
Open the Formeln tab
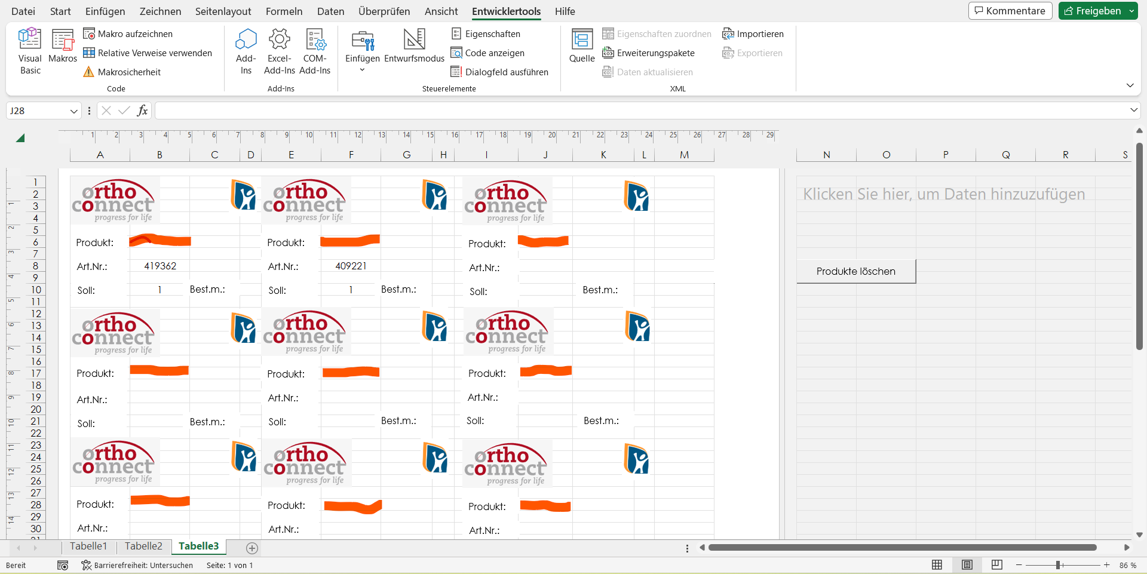tap(284, 11)
